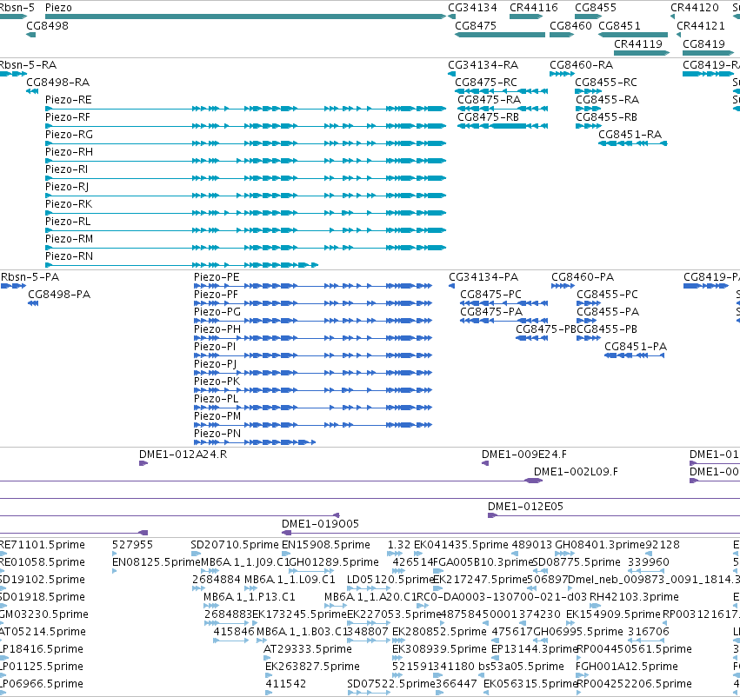The height and width of the screenshot is (697, 740).
Task: Select transcript Piezo-RH
Action: coord(245,161)
